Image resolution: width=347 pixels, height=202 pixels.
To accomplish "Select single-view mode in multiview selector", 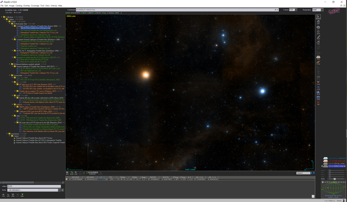I will click(x=87, y=172).
